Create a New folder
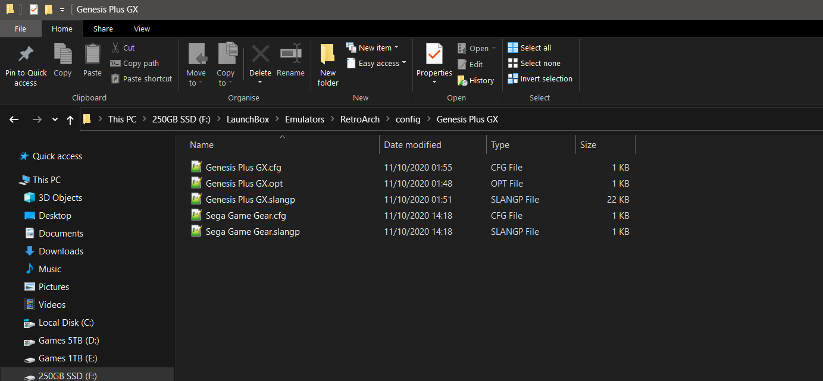Image resolution: width=823 pixels, height=381 pixels. [328, 64]
